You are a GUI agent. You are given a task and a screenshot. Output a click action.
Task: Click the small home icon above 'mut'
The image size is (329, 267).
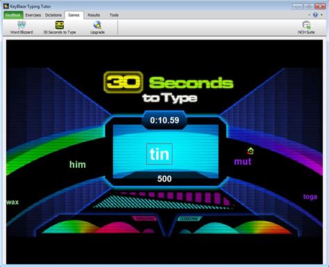(x=250, y=151)
